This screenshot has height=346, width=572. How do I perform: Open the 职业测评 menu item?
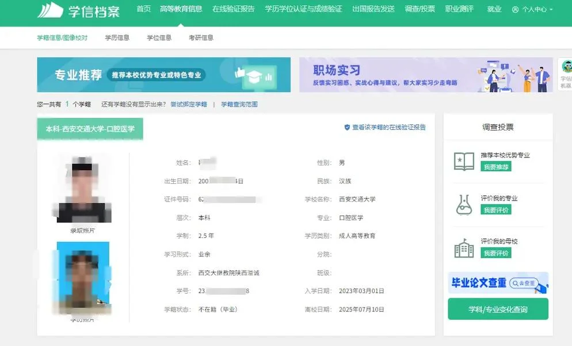459,9
